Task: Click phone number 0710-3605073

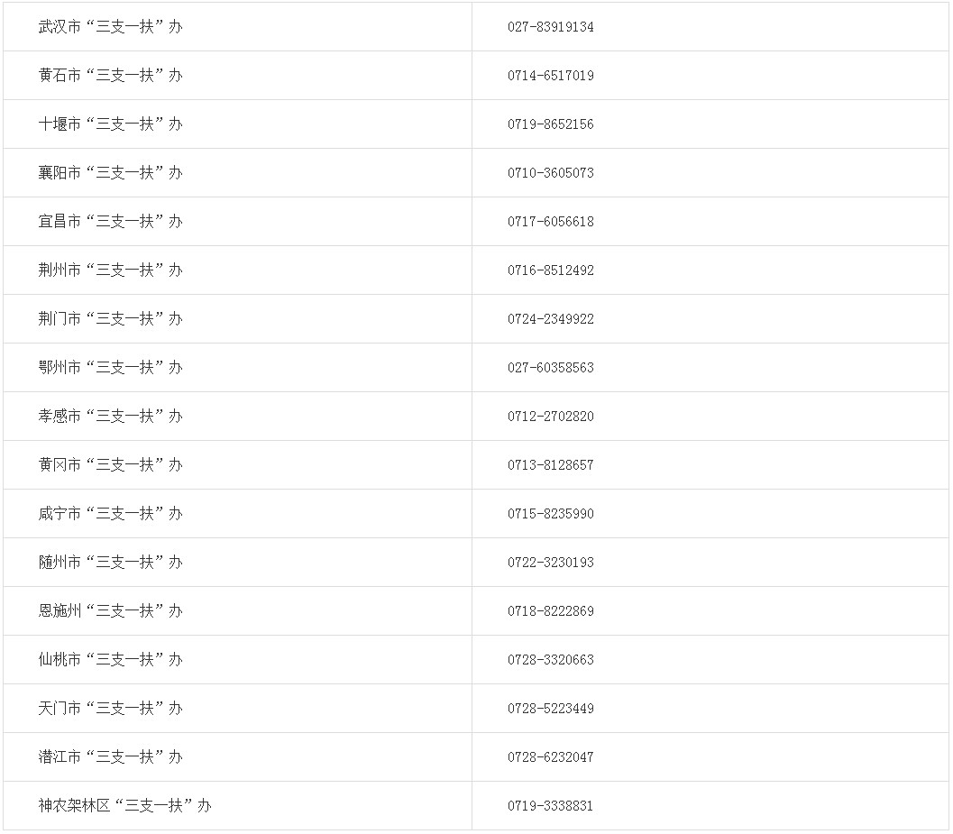Action: pos(551,172)
